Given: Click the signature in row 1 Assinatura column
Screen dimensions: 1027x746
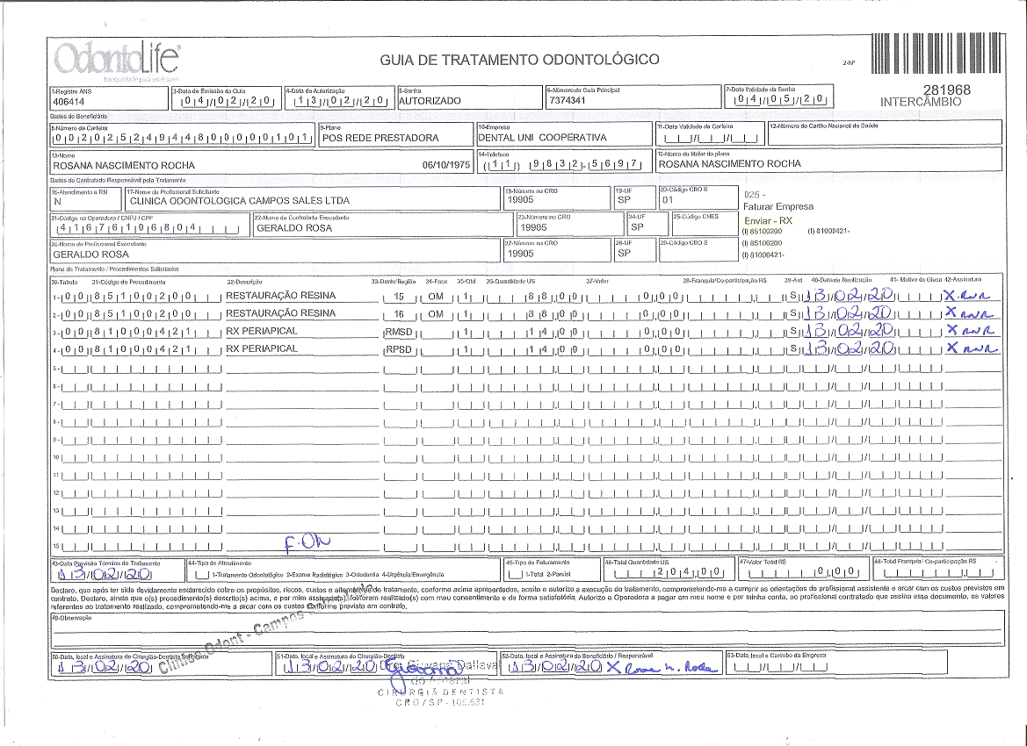Looking at the screenshot, I should (966, 296).
